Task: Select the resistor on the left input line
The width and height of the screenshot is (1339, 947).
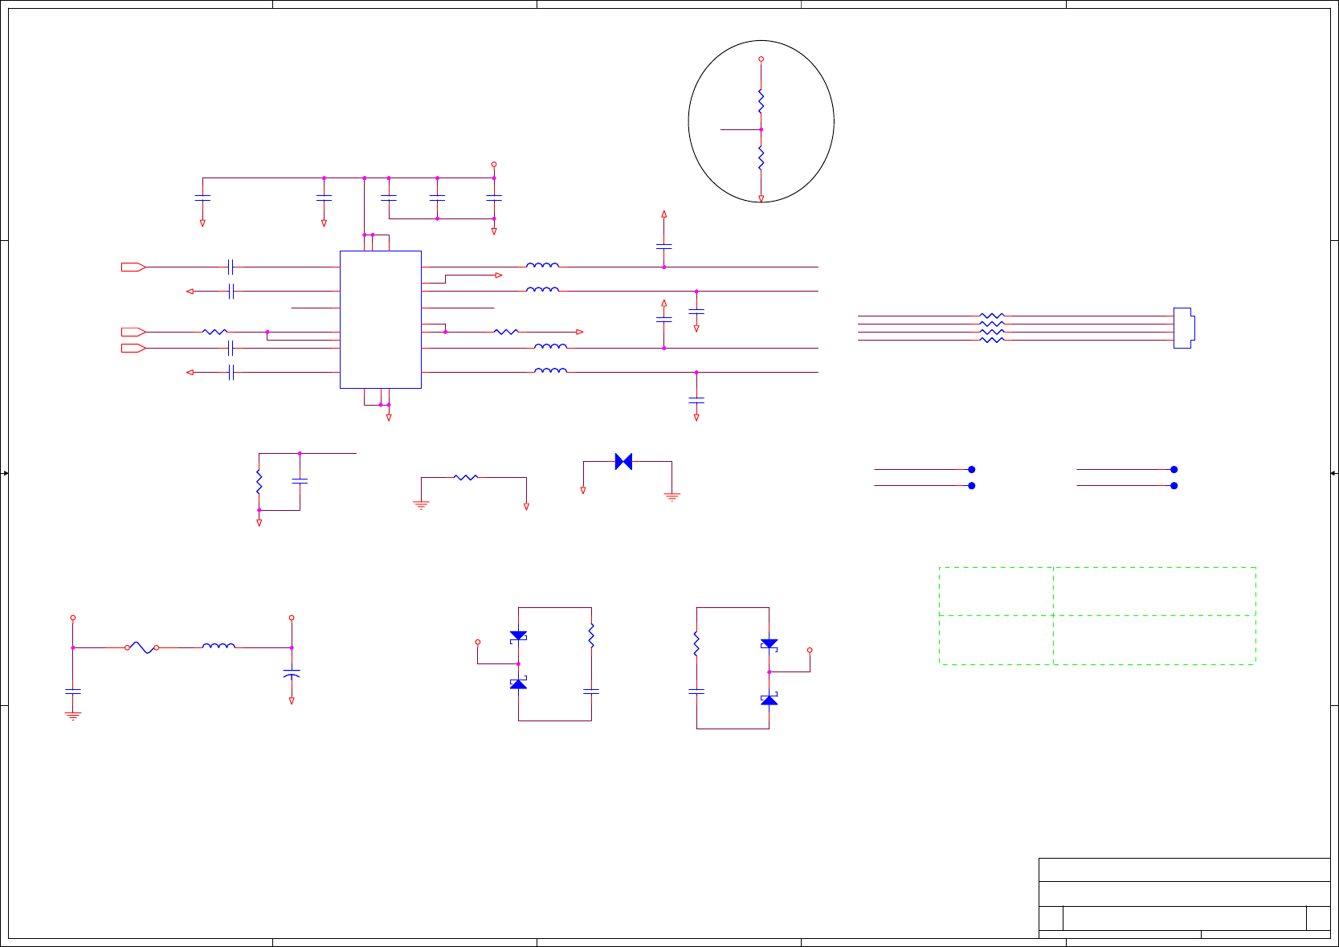Action: coord(214,332)
